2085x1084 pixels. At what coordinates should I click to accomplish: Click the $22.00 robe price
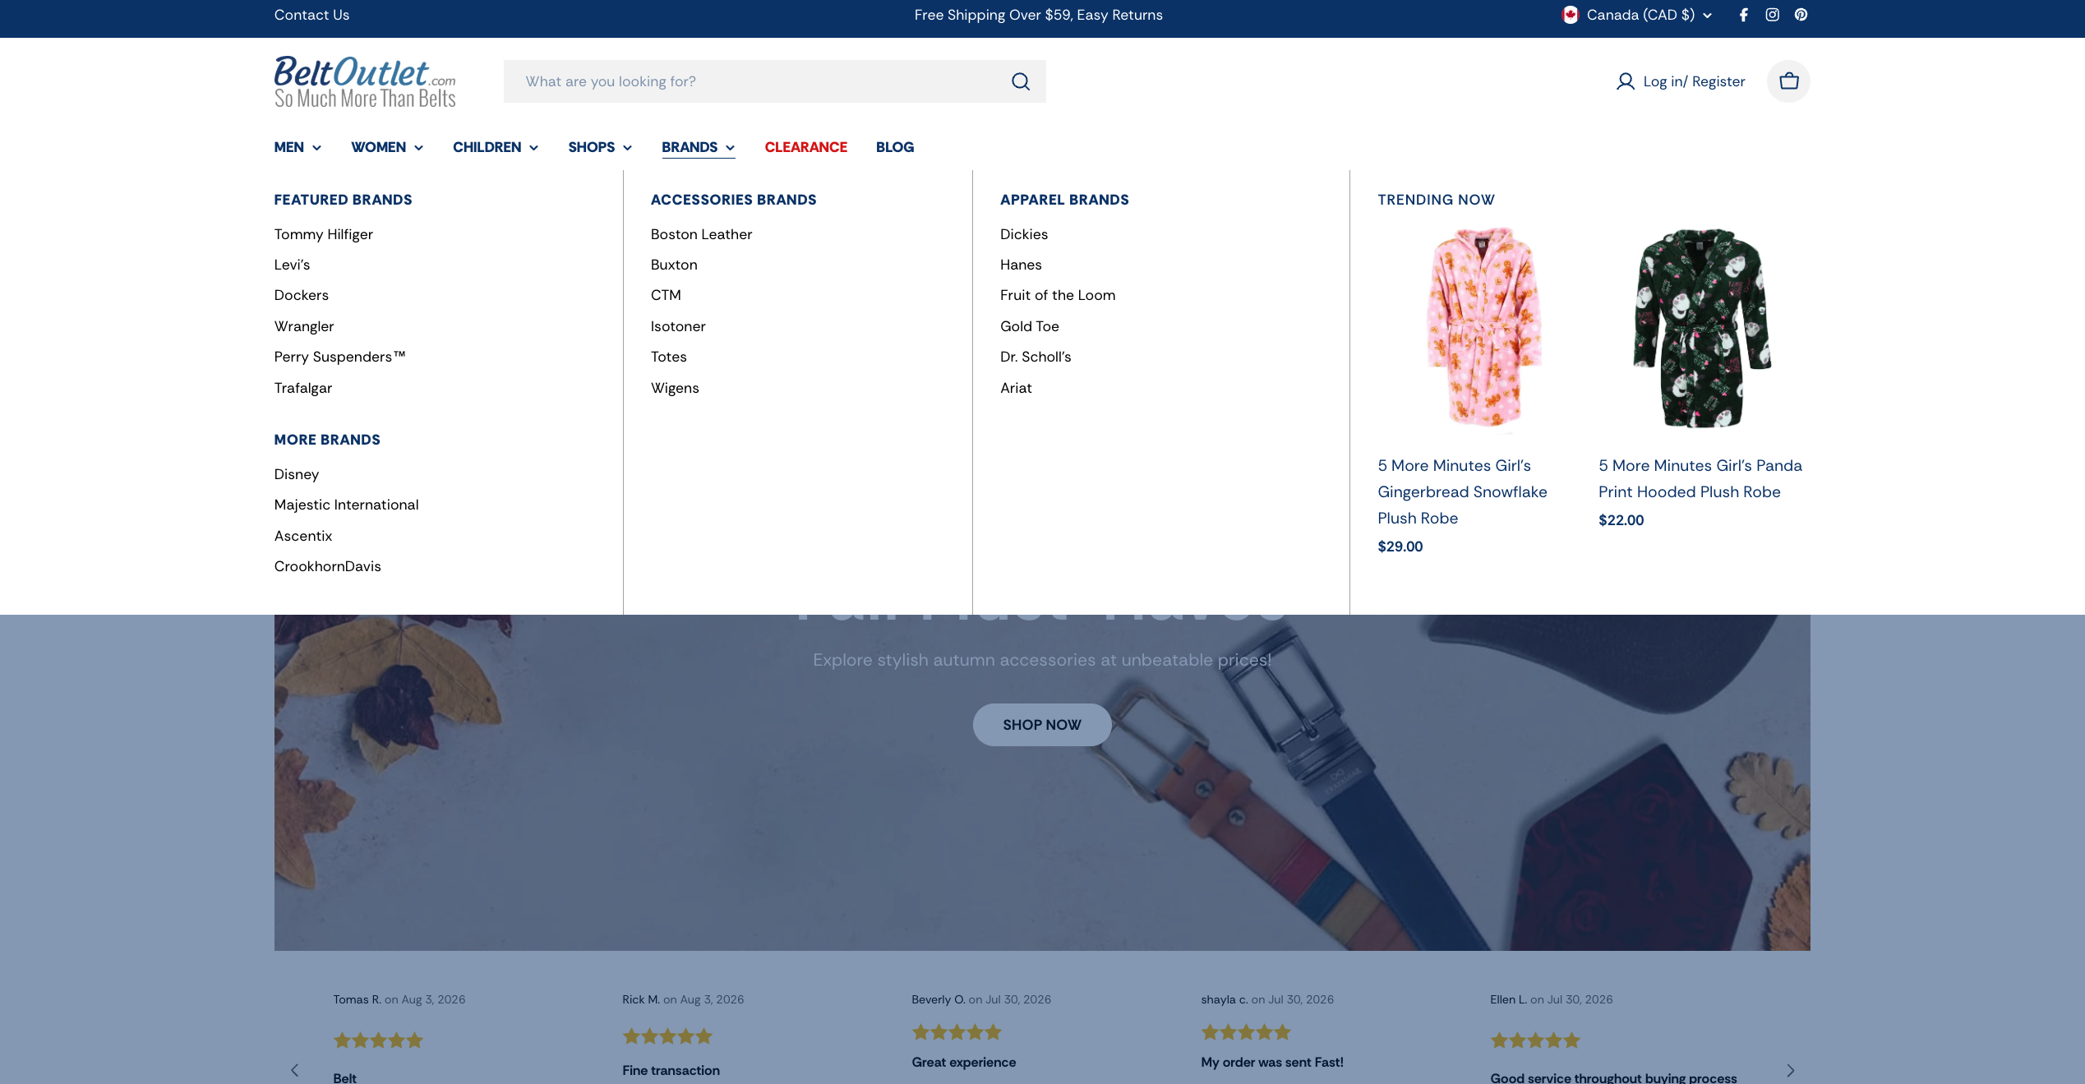[1621, 520]
